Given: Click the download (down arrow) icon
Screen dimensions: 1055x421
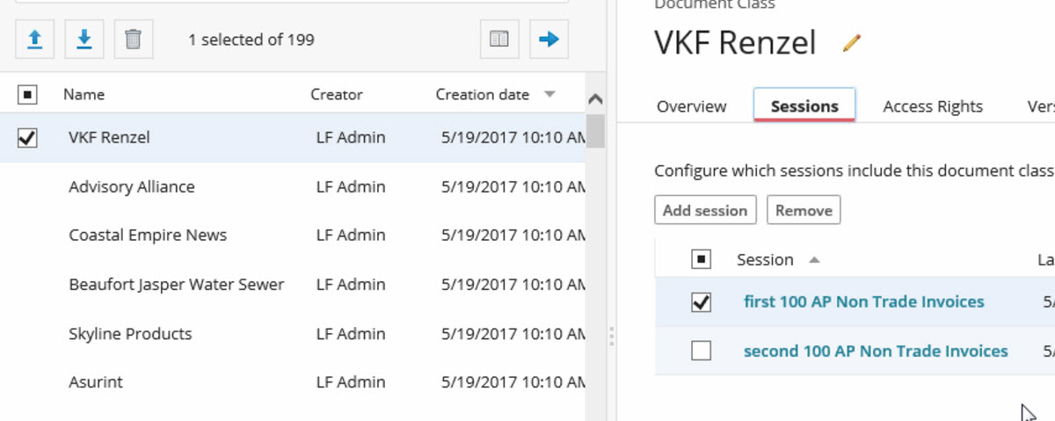Looking at the screenshot, I should pyautogui.click(x=84, y=40).
